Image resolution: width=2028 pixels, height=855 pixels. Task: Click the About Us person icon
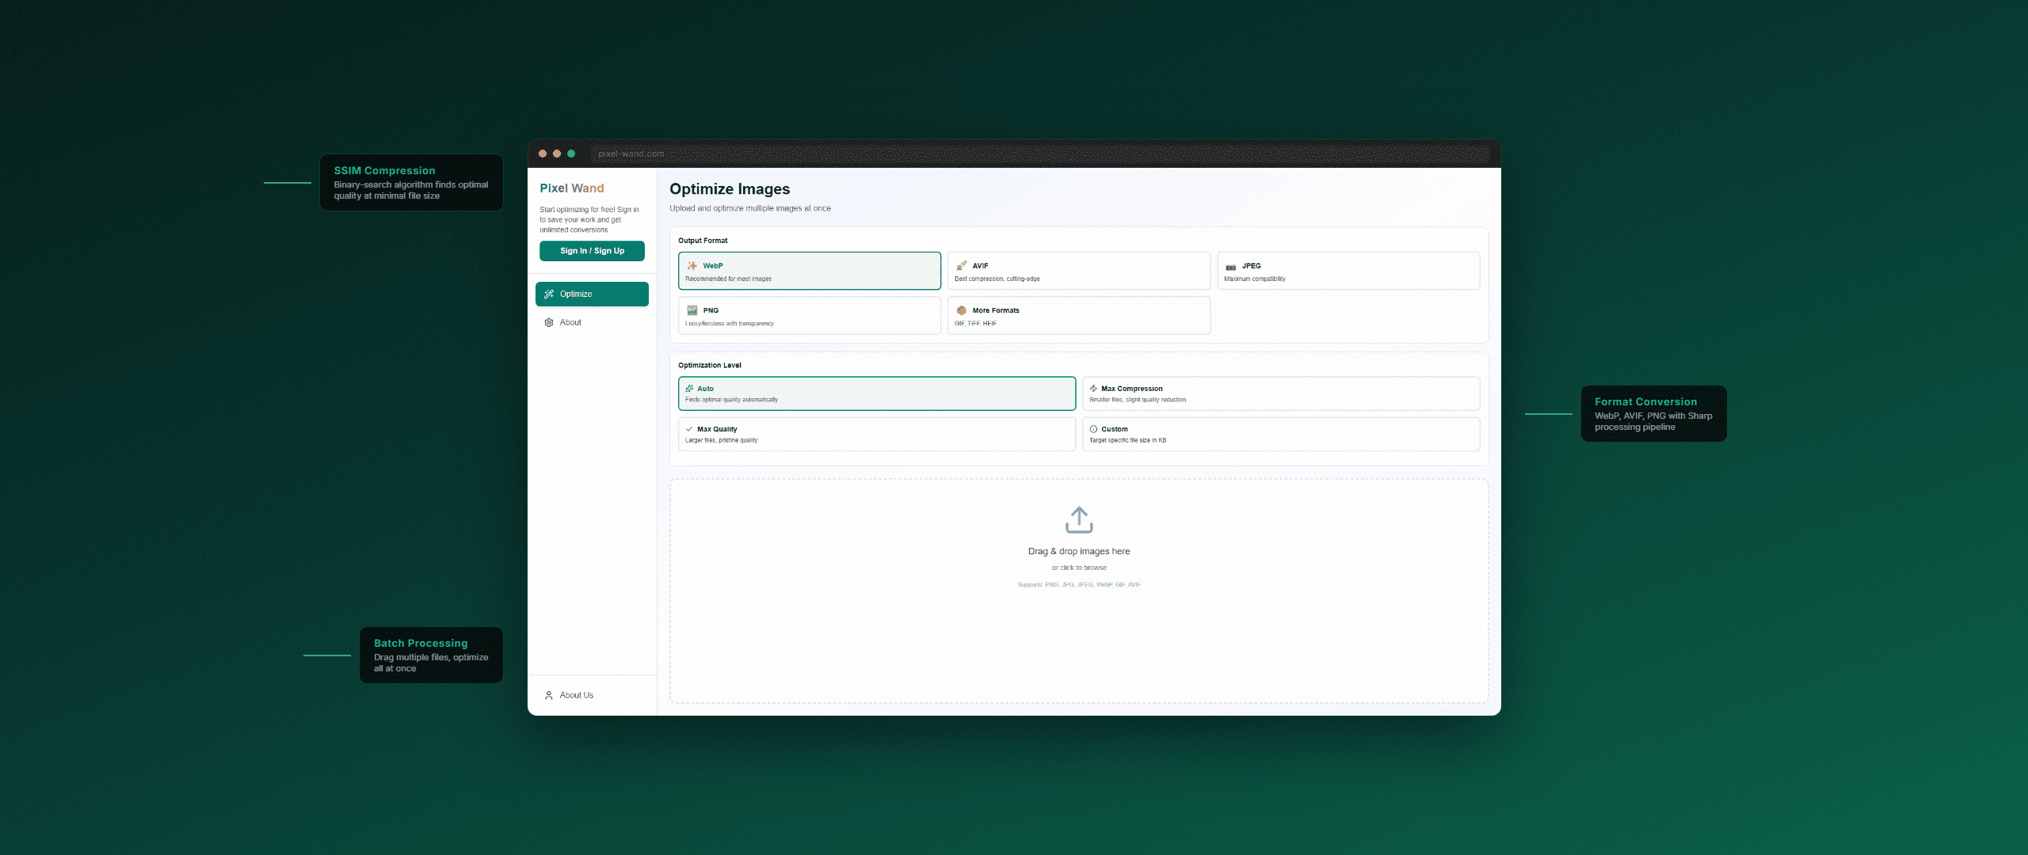549,695
